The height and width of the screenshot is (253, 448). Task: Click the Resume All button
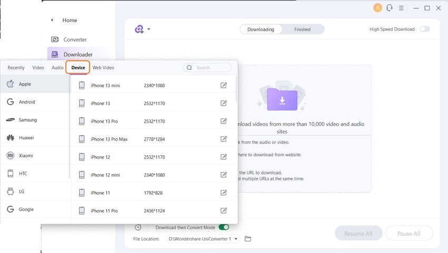(358, 233)
